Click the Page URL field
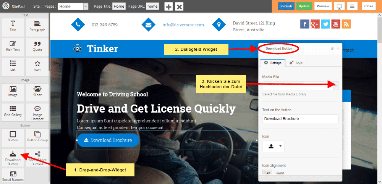The height and width of the screenshot is (184, 382). [x=152, y=6]
